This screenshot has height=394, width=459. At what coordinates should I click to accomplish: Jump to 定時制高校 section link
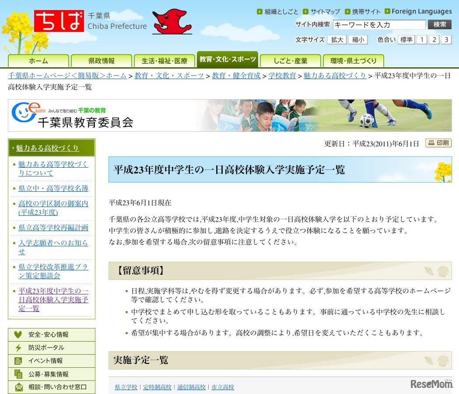[x=157, y=387]
